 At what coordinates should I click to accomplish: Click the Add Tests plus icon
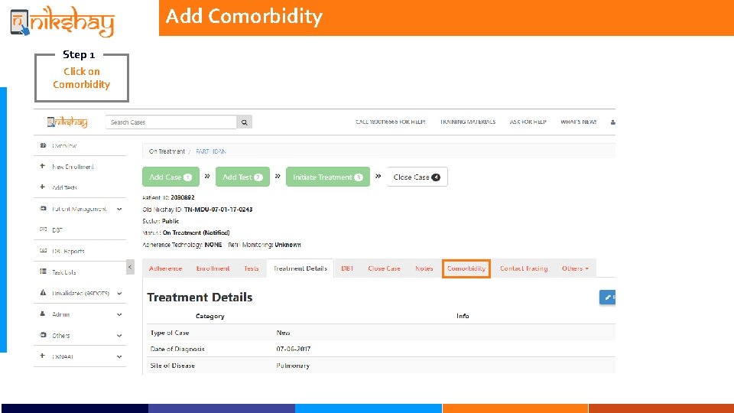tap(43, 187)
